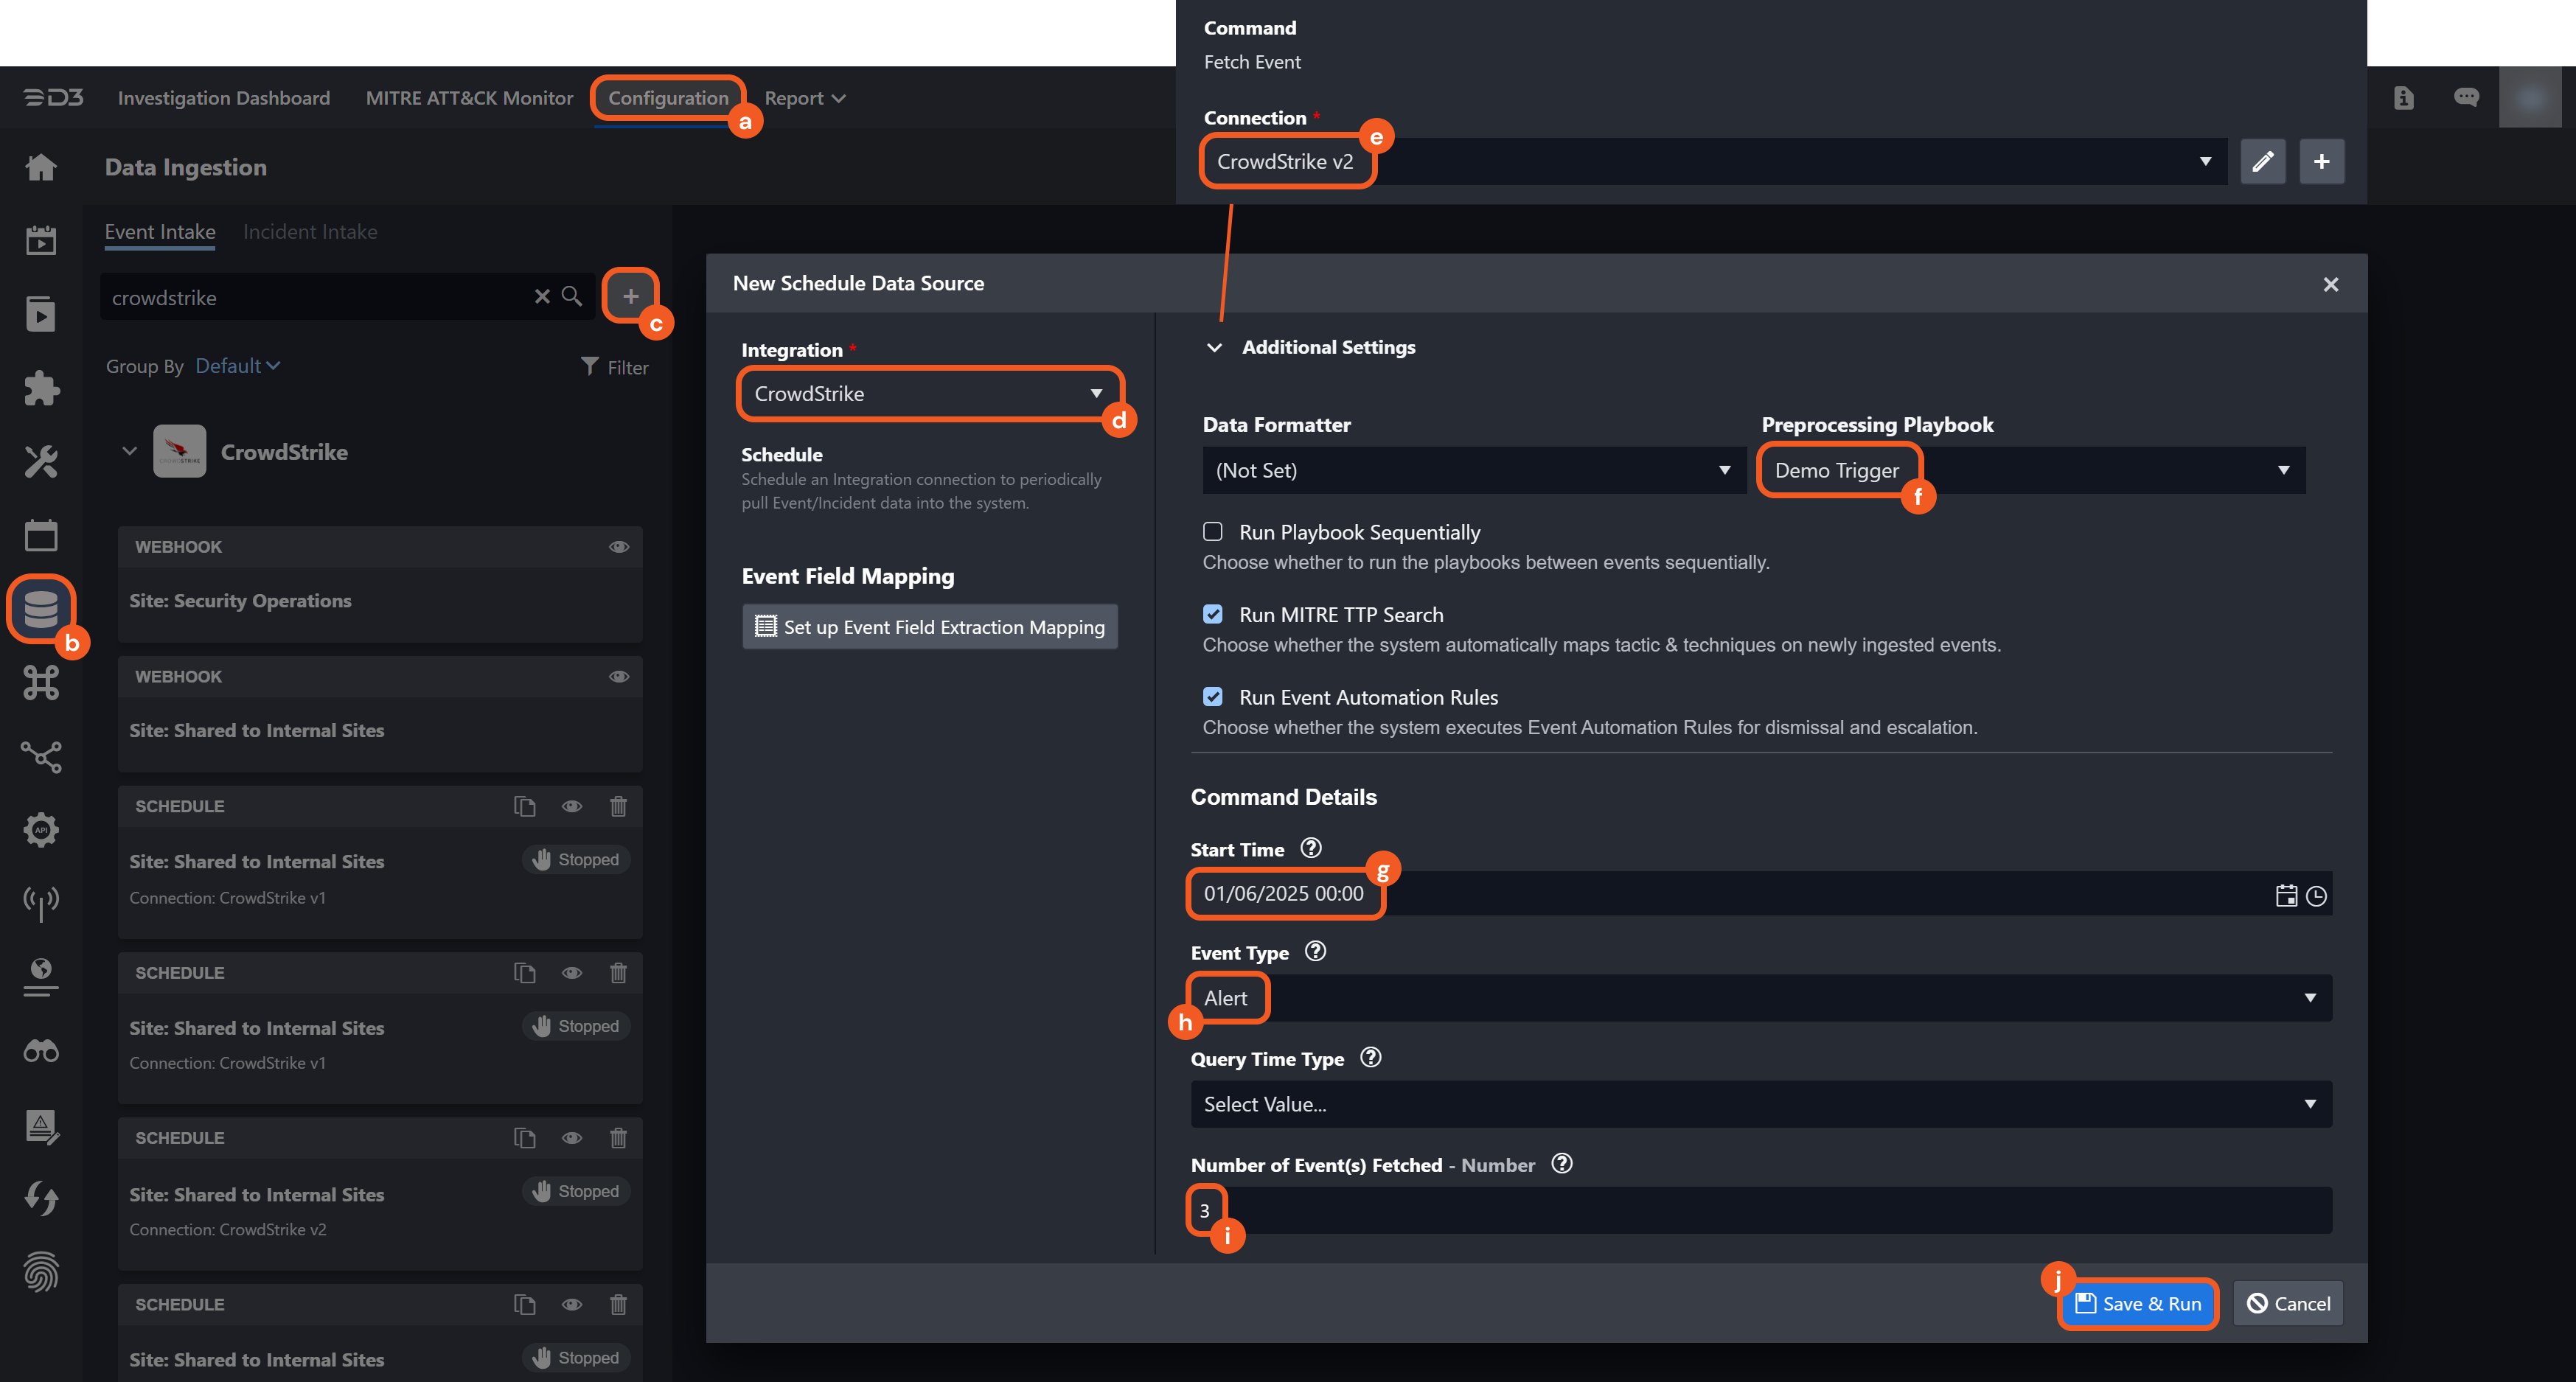Delete the first schedule with trash icon

(618, 806)
